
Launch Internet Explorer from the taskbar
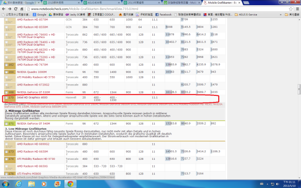[x=19, y=184]
